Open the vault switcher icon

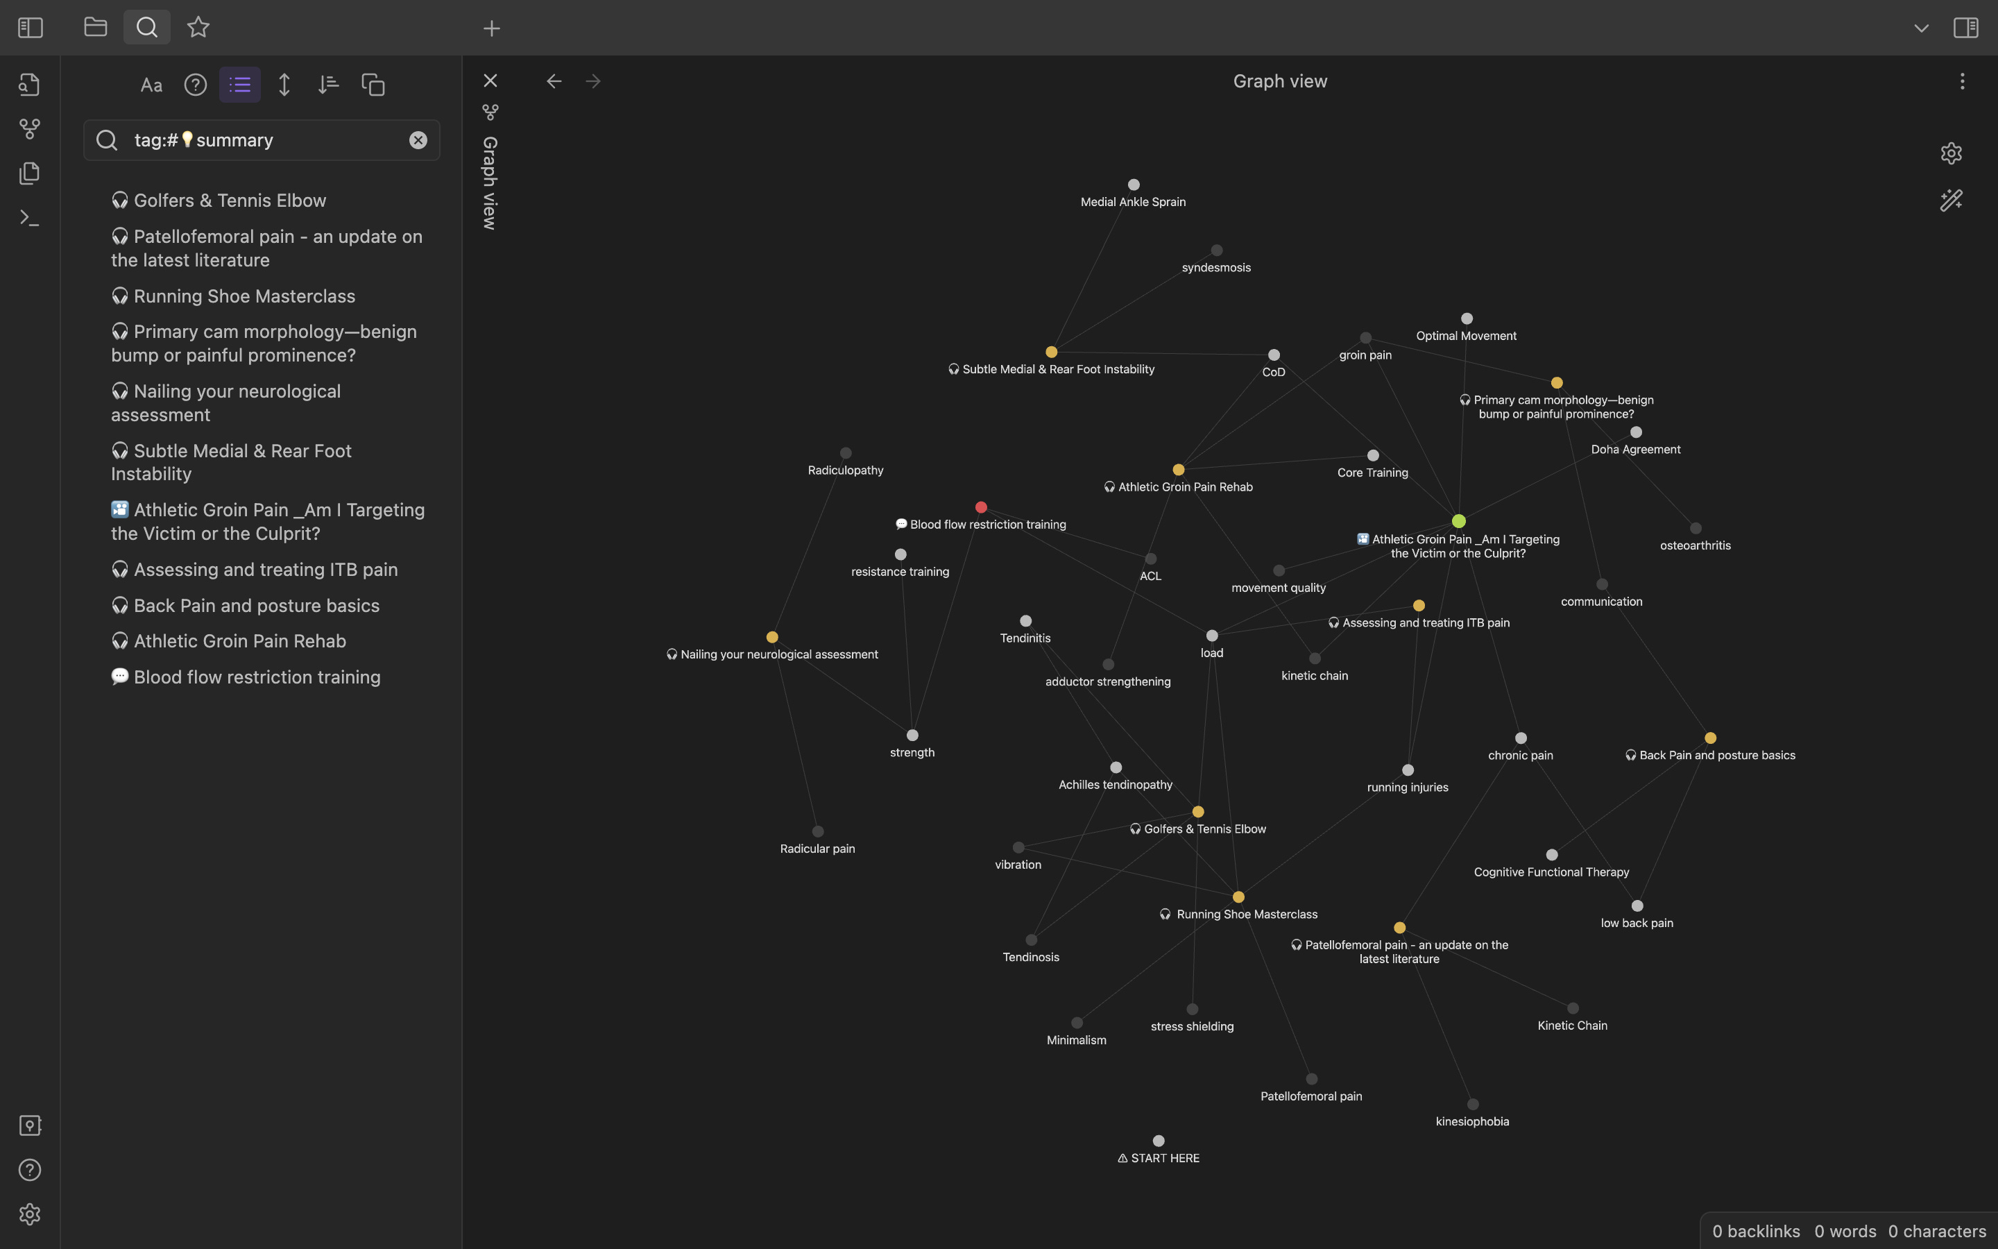pos(30,1126)
